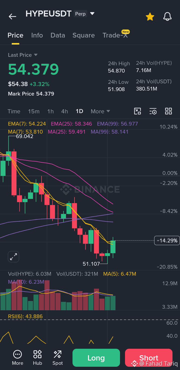Open the grid layout icon
Screen dimensions: 180x370
(x=168, y=111)
